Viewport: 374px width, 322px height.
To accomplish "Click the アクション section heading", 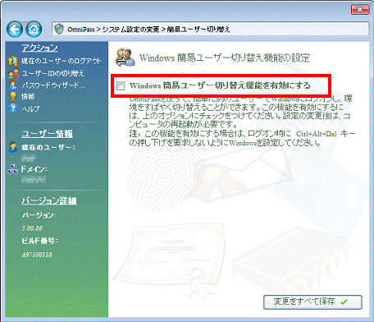I will click(40, 48).
